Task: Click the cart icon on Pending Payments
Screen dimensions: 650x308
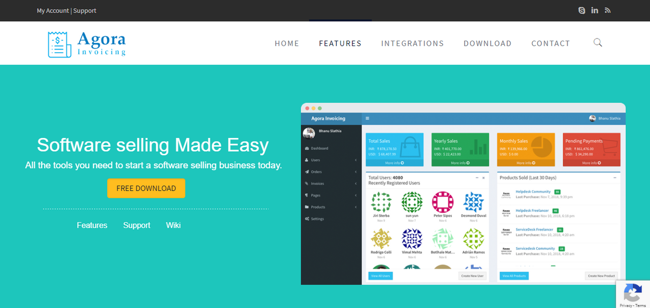Action: click(609, 148)
